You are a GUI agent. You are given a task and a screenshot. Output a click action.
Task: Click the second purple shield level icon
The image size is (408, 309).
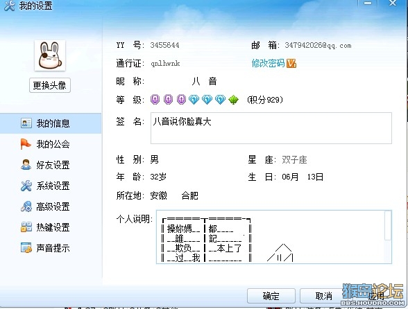(168, 100)
